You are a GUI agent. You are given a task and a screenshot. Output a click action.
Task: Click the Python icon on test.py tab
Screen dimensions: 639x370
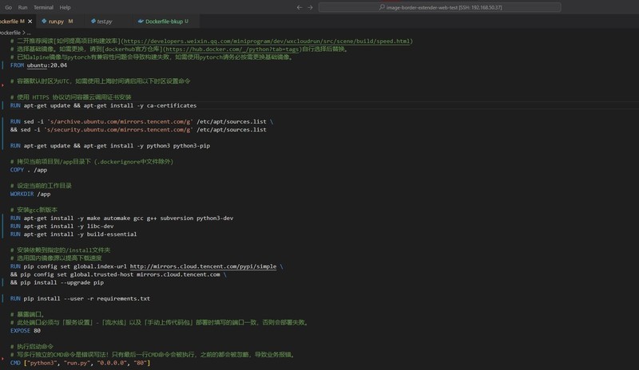click(91, 22)
